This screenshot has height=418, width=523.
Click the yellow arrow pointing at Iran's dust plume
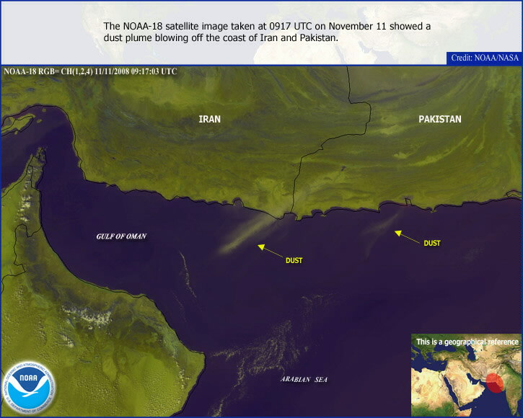[x=271, y=250]
